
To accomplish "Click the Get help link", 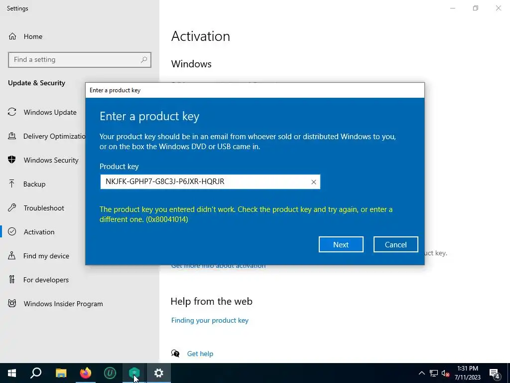I will (200, 354).
